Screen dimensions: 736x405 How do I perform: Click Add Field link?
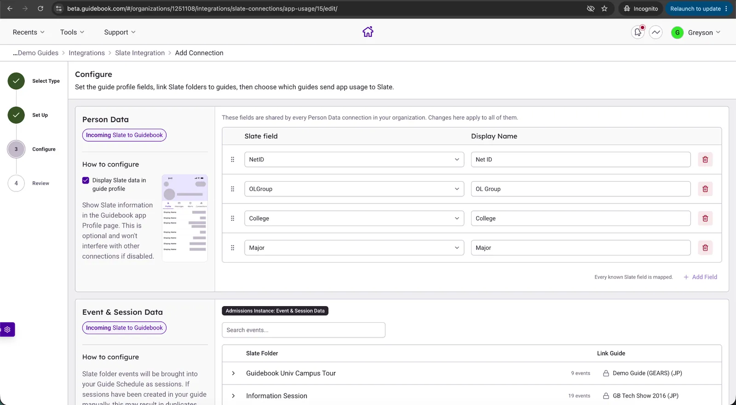[x=700, y=277]
